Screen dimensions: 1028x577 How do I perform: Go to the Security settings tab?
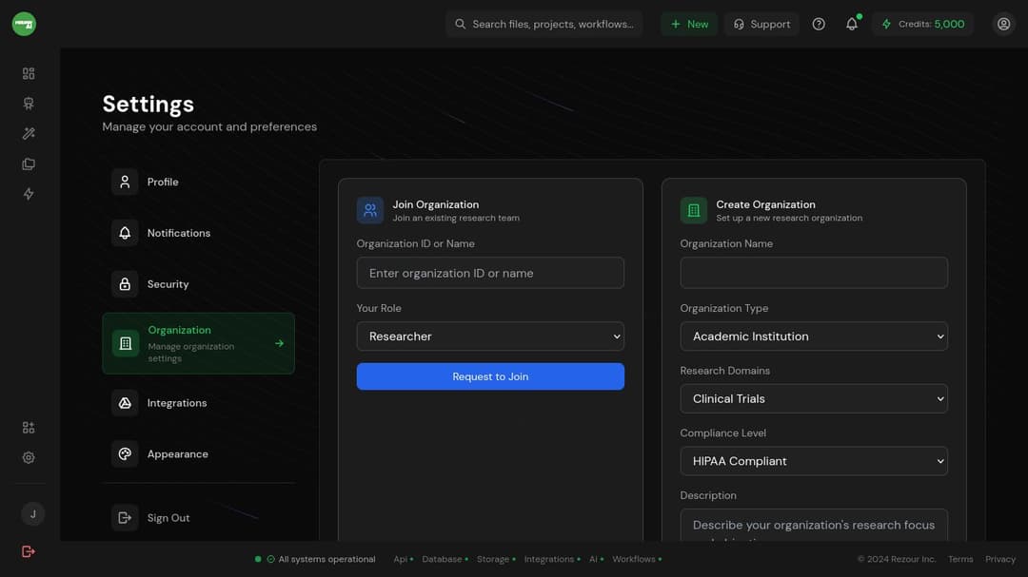pos(168,284)
